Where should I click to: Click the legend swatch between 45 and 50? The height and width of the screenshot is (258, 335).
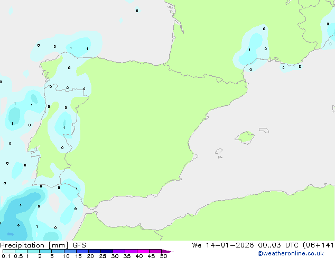155,251
